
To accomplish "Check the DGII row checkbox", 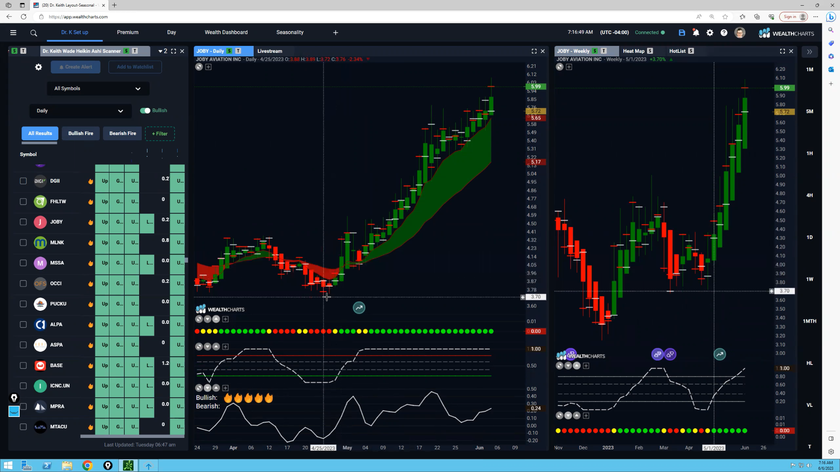I will [23, 181].
